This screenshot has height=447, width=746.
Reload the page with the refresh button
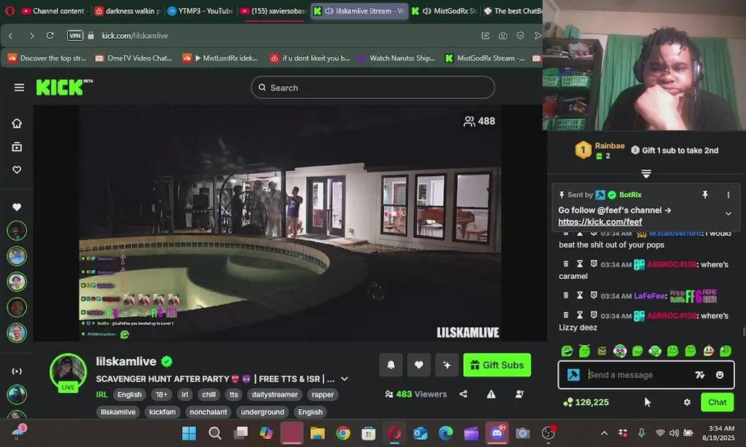(x=50, y=36)
